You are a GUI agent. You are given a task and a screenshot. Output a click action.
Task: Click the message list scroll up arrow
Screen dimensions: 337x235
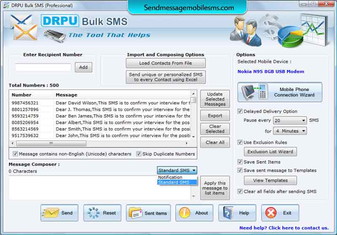click(x=193, y=93)
